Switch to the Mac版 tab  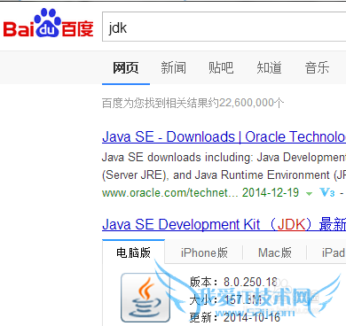click(275, 253)
